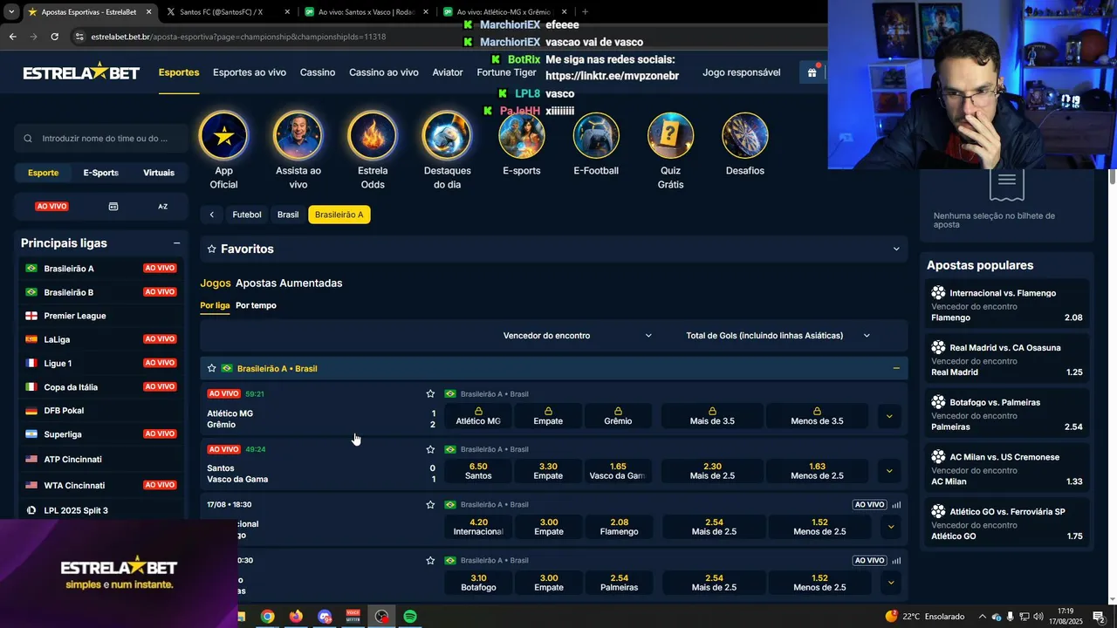
Task: Collapse the Principais ligas panel
Action: pyautogui.click(x=176, y=243)
